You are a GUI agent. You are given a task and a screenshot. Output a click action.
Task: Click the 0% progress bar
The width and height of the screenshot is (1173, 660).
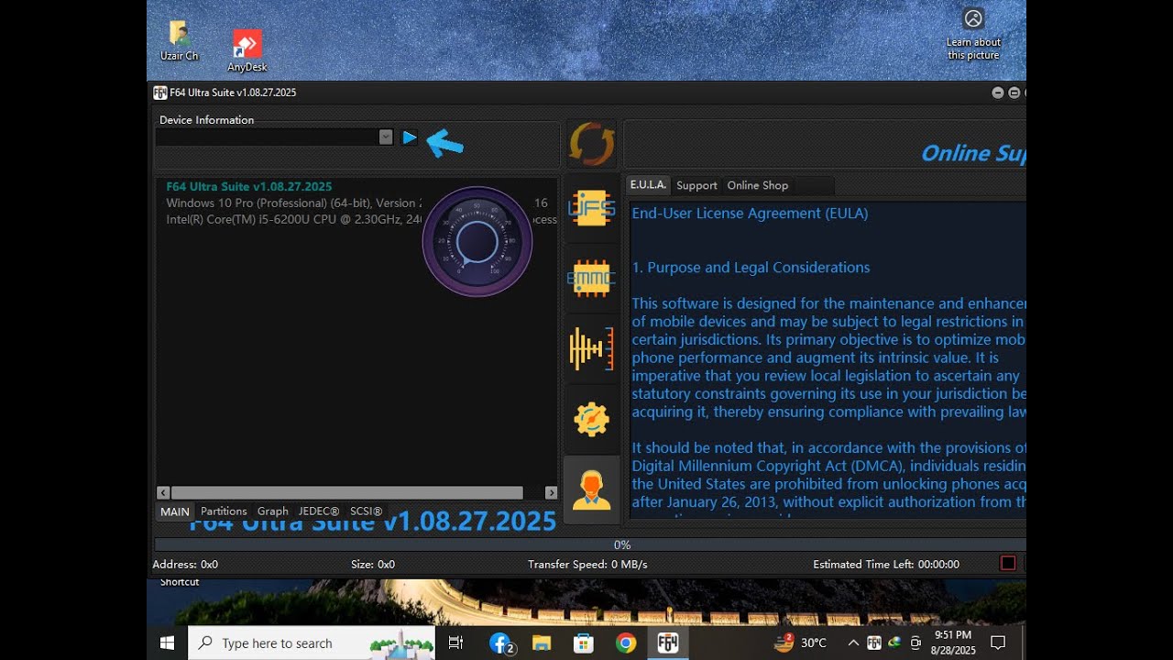pos(588,544)
